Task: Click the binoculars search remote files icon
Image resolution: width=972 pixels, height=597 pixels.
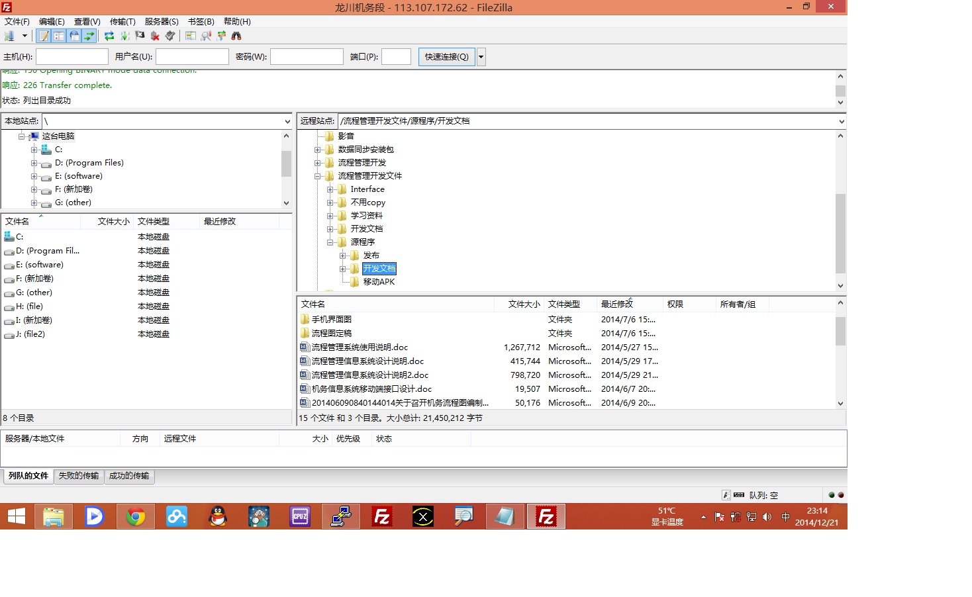Action: [236, 36]
